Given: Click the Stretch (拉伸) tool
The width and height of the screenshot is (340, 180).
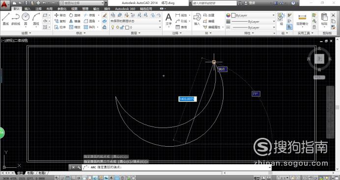Looking at the screenshot, I should (x=60, y=27).
